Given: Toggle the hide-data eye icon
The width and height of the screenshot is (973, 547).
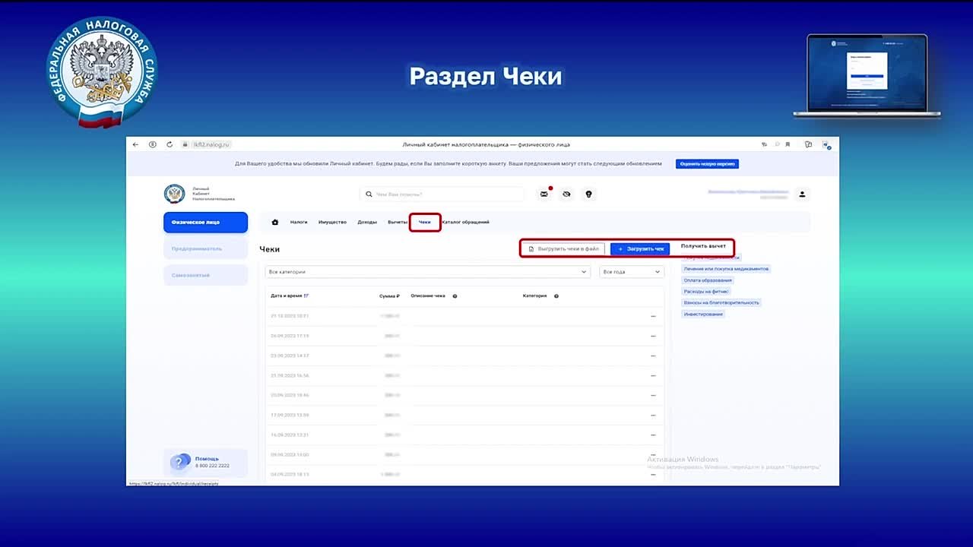Looking at the screenshot, I should click(x=566, y=194).
